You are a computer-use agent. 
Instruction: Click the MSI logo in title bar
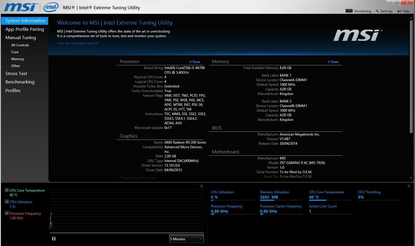coord(21,7)
